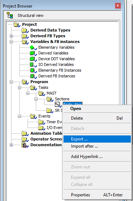Click the greyed Collapse all entry
133x201 pixels.
coord(97,185)
